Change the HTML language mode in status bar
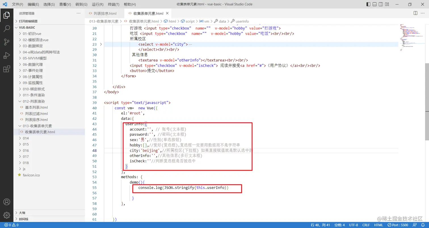Screen dimensions: 429x228 378,225
